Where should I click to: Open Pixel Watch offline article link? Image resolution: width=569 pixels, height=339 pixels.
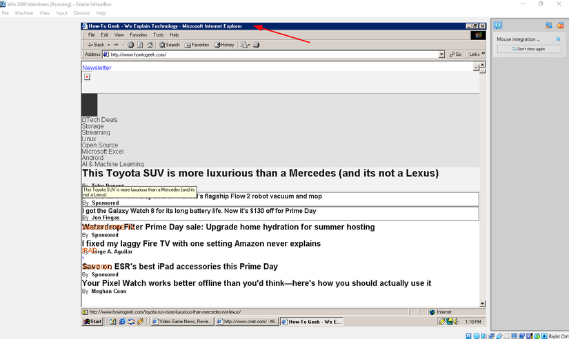pos(257,283)
